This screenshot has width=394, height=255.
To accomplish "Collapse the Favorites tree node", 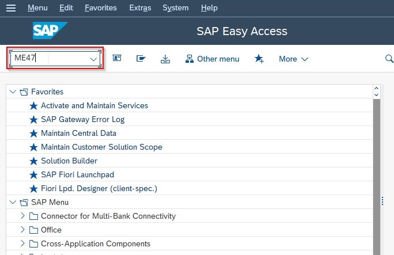I will tap(13, 92).
